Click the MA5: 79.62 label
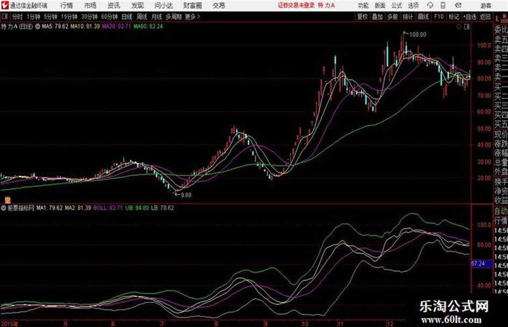The image size is (508, 327). [55, 26]
